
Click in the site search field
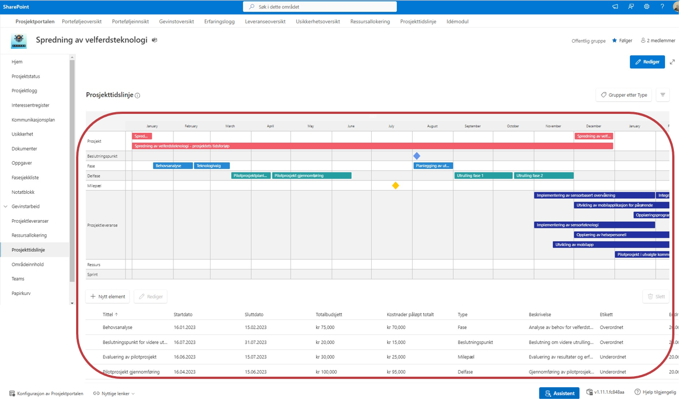pos(320,7)
